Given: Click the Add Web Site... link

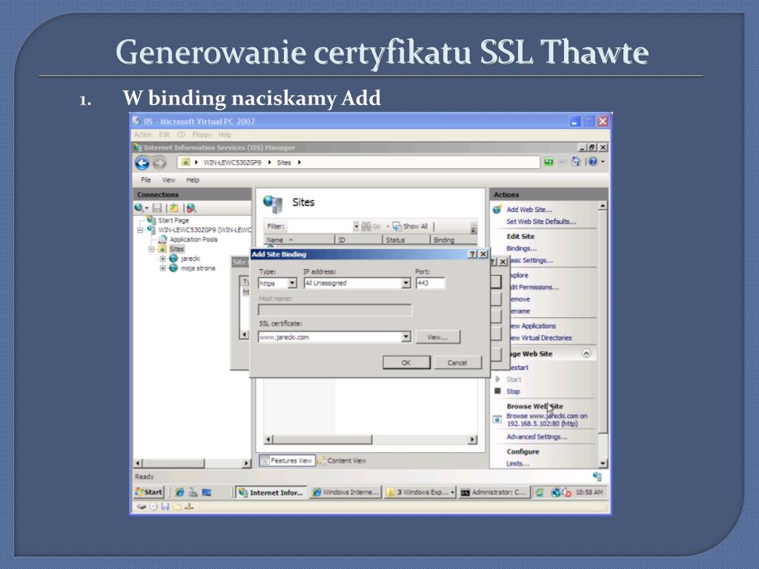Looking at the screenshot, I should 529,210.
